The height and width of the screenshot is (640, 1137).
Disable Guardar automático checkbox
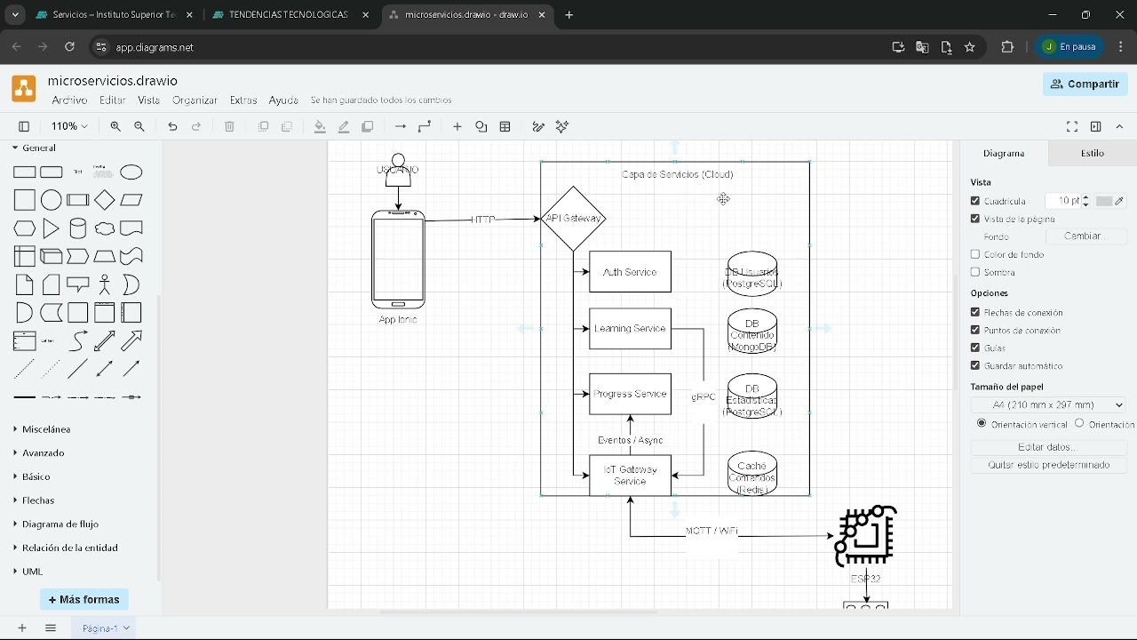(x=975, y=366)
